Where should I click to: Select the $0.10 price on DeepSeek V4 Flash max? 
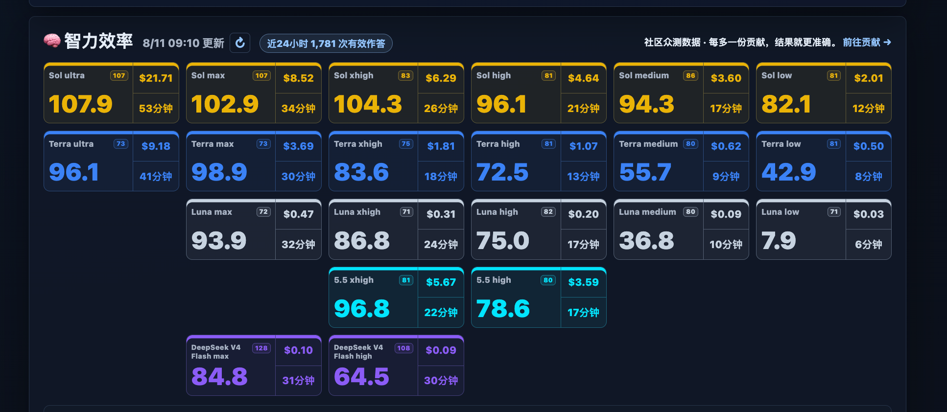click(x=298, y=350)
